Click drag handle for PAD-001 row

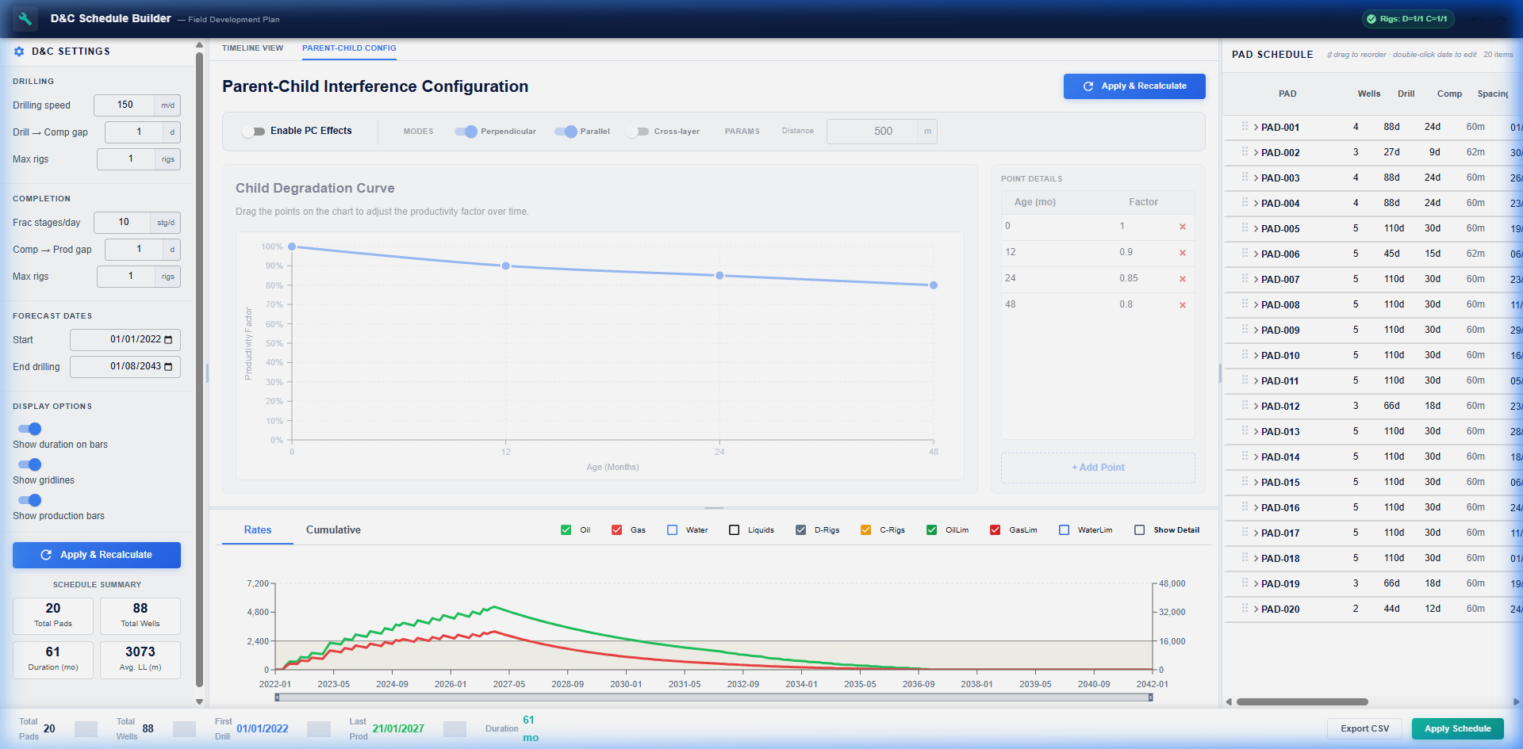[x=1245, y=127]
